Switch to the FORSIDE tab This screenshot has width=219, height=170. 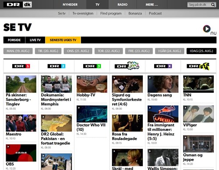pyautogui.click(x=14, y=40)
